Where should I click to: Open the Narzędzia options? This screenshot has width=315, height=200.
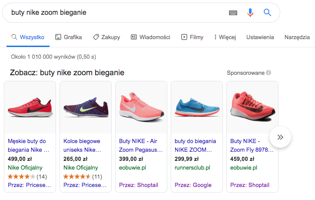point(297,37)
